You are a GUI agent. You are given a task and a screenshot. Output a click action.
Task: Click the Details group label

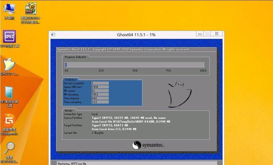tap(69, 111)
